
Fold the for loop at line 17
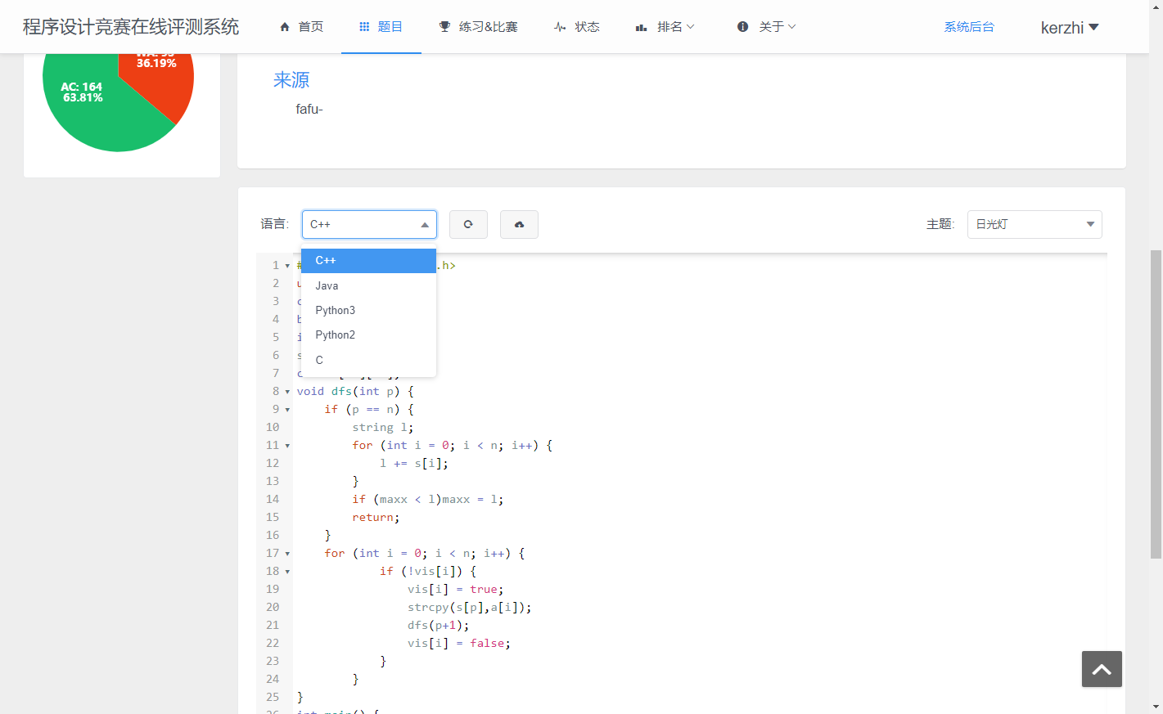pyautogui.click(x=287, y=554)
